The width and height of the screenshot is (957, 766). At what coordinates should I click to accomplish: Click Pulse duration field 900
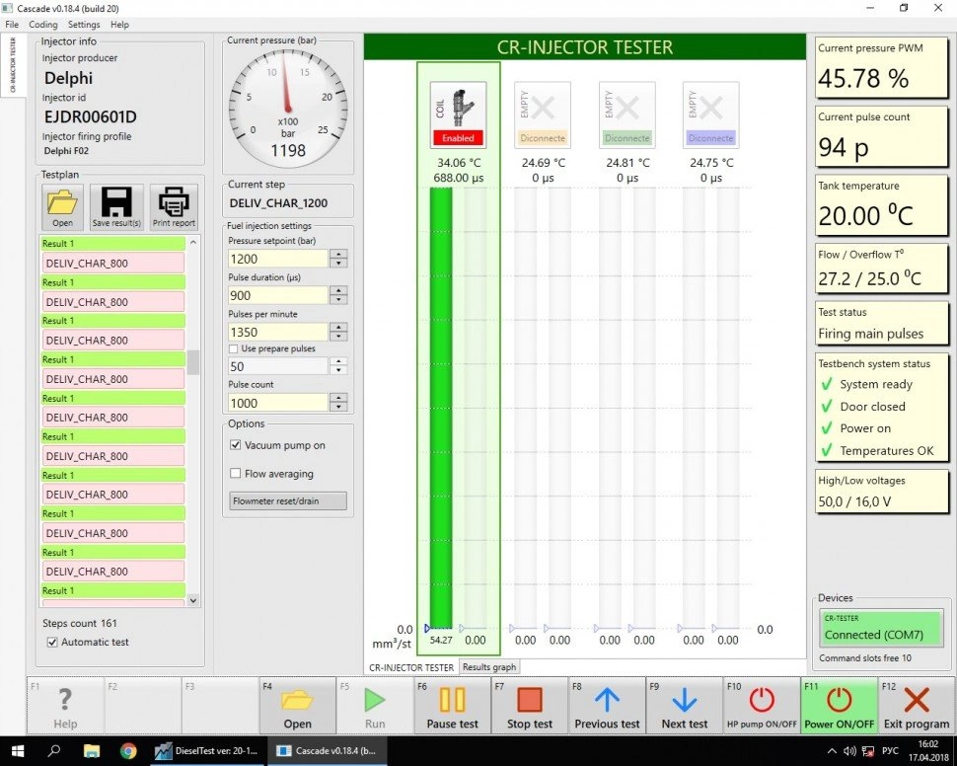278,296
